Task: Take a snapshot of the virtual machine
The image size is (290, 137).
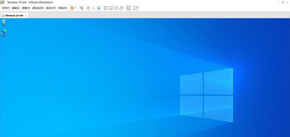Action: 89,8
